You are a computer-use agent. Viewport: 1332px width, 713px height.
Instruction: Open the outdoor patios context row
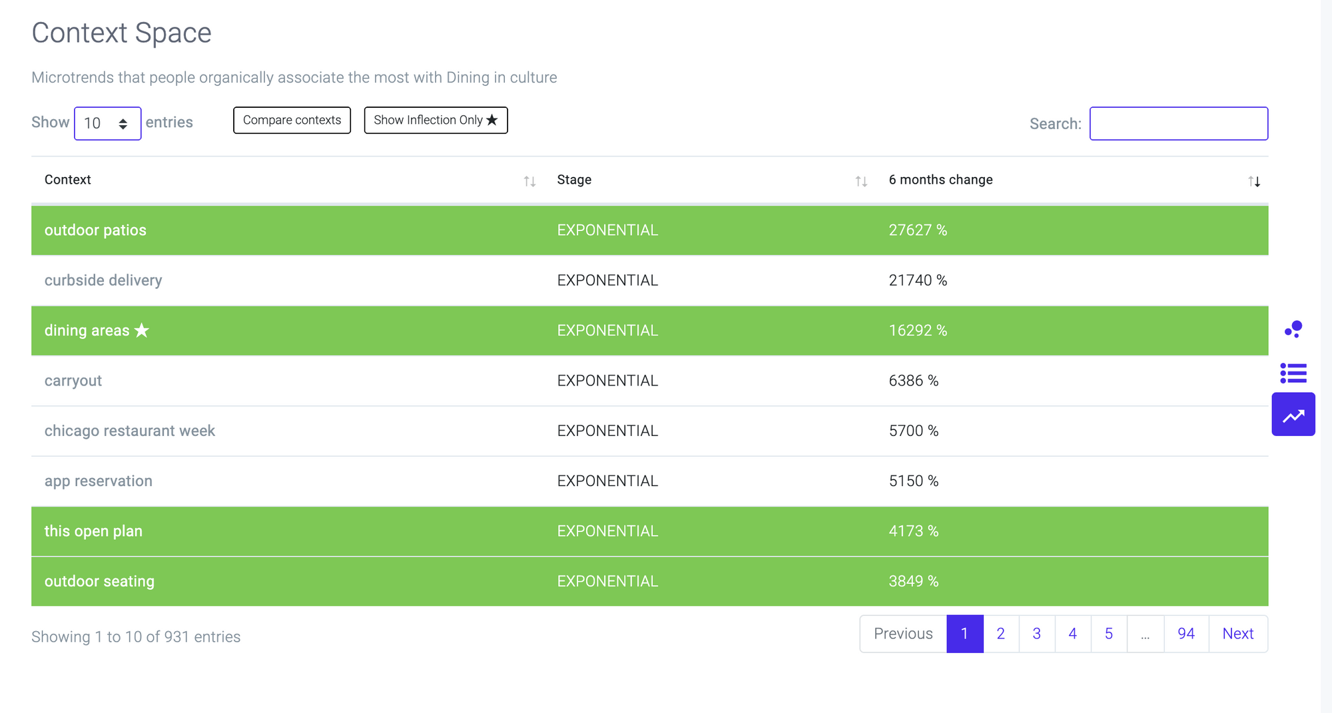click(95, 230)
